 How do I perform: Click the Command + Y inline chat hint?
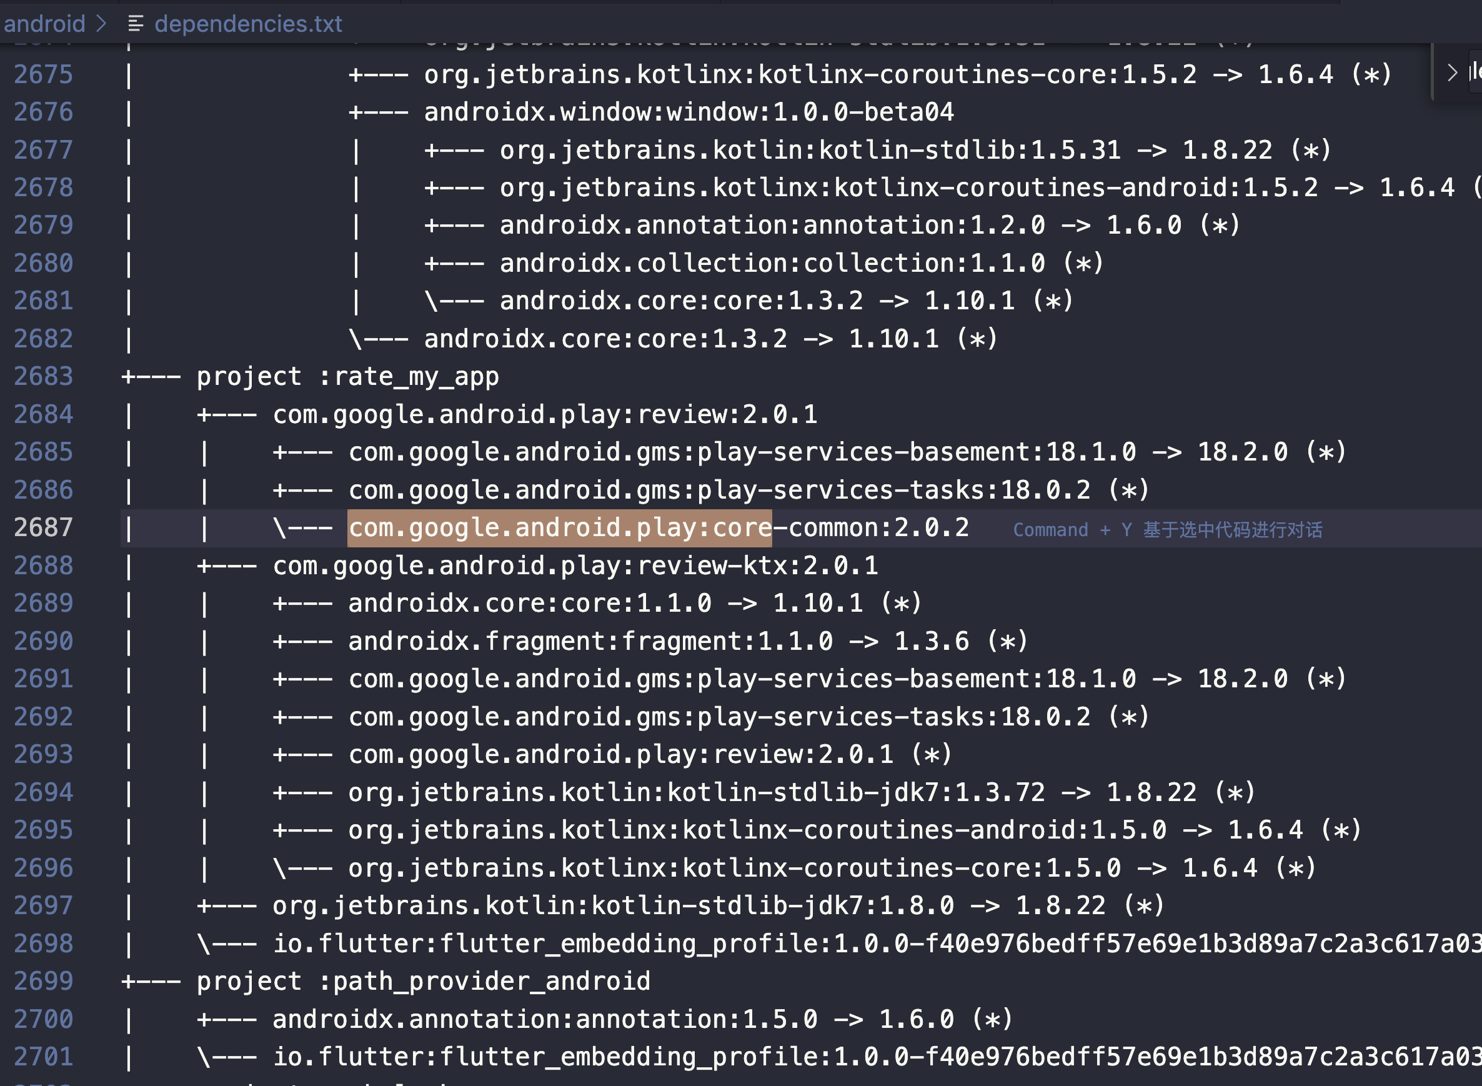click(1167, 530)
